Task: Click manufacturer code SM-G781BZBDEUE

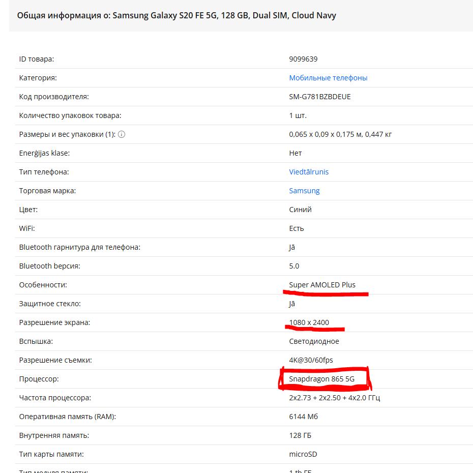Action: coord(319,97)
